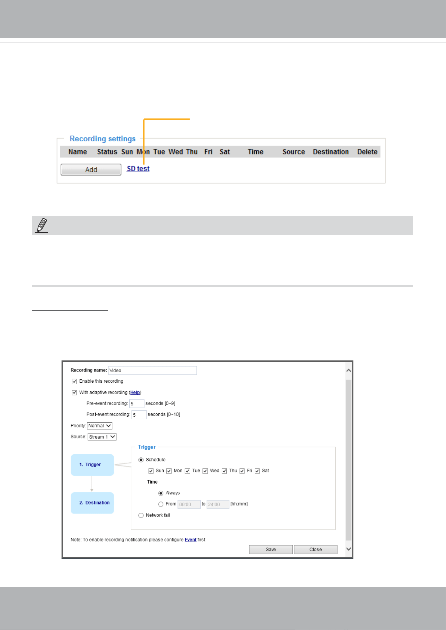This screenshot has height=630, width=446.
Task: Uncheck the Mon checkbox
Action: [169, 471]
